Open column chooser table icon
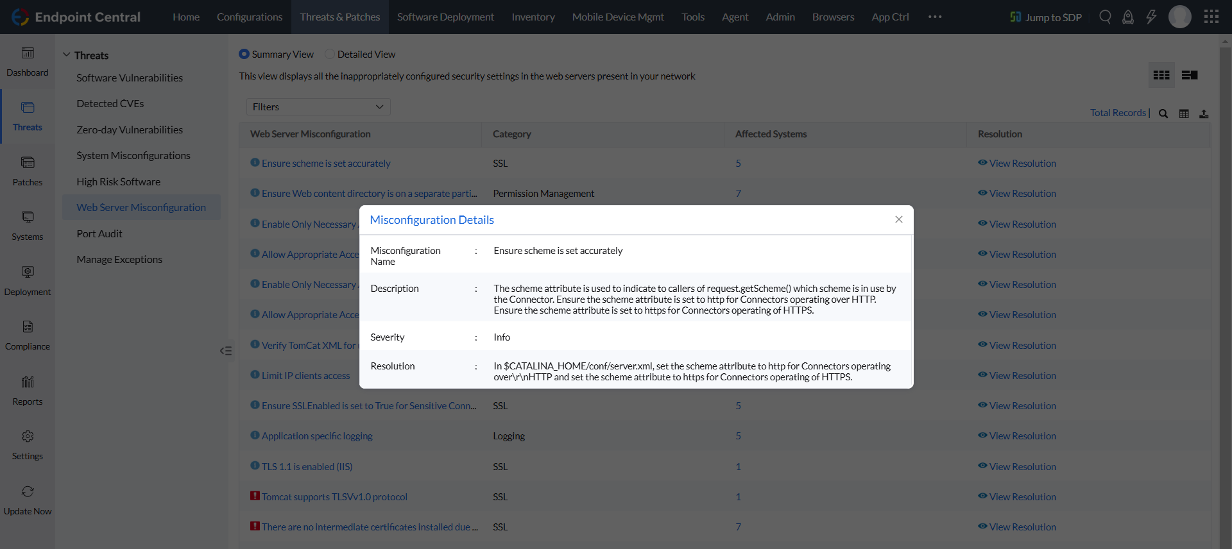 (1184, 114)
